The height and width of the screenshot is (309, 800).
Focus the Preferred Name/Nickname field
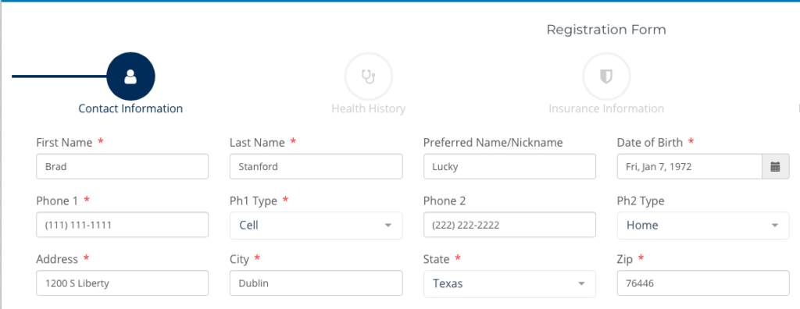pyautogui.click(x=509, y=167)
